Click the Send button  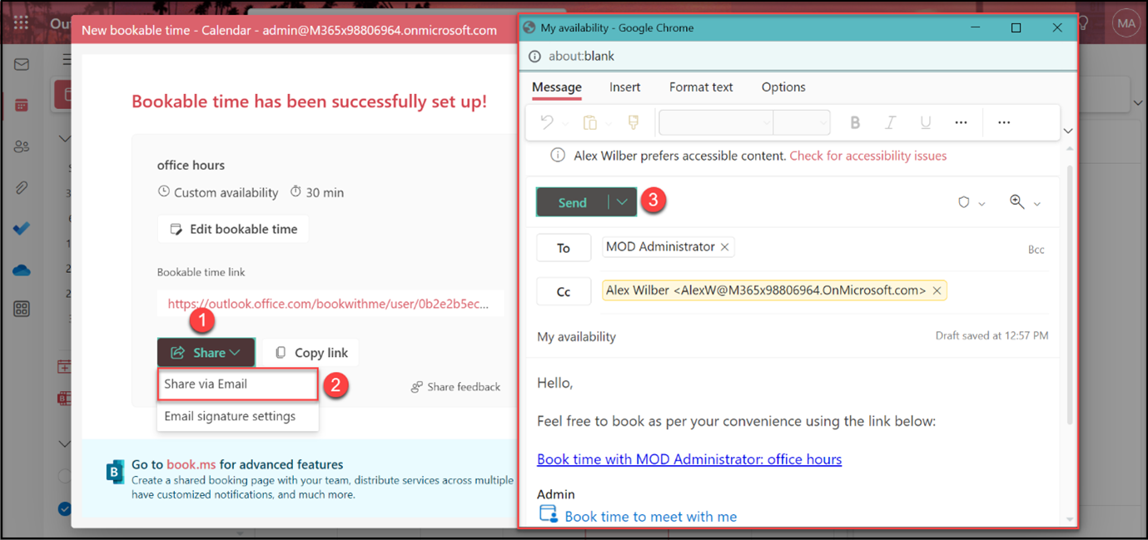572,202
